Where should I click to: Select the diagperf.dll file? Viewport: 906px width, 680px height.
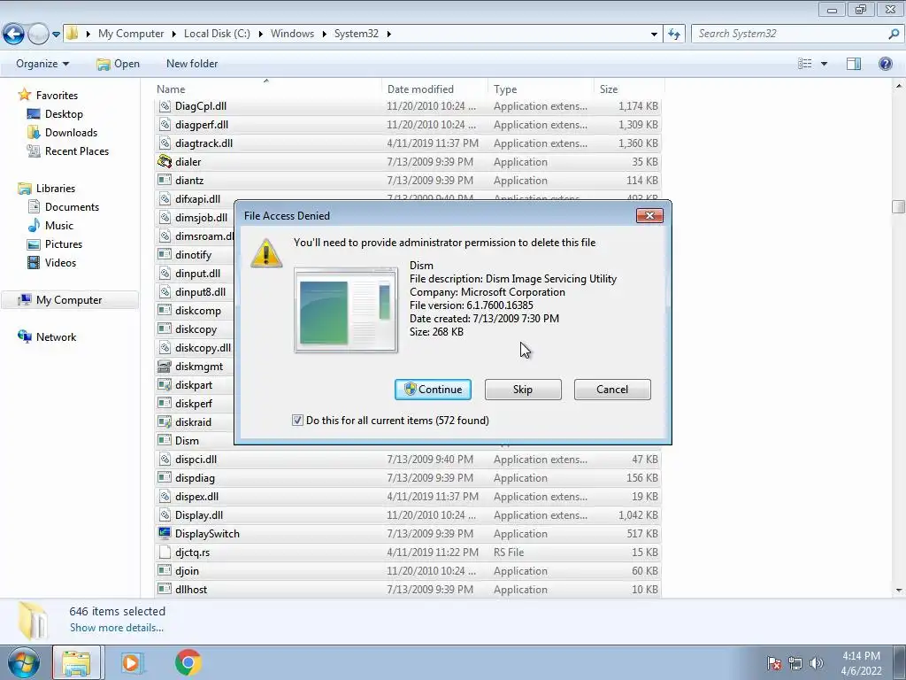pyautogui.click(x=407, y=124)
